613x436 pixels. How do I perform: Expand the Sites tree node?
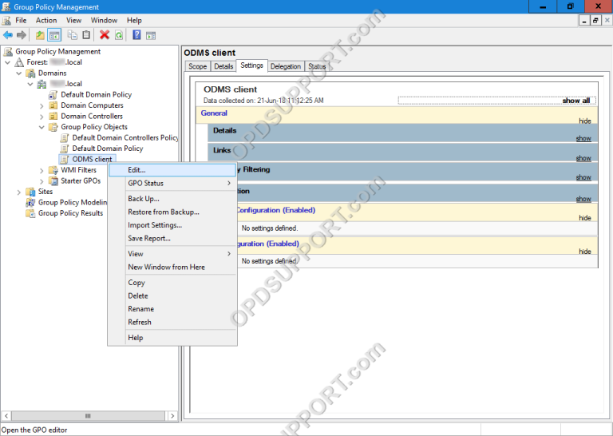click(19, 192)
